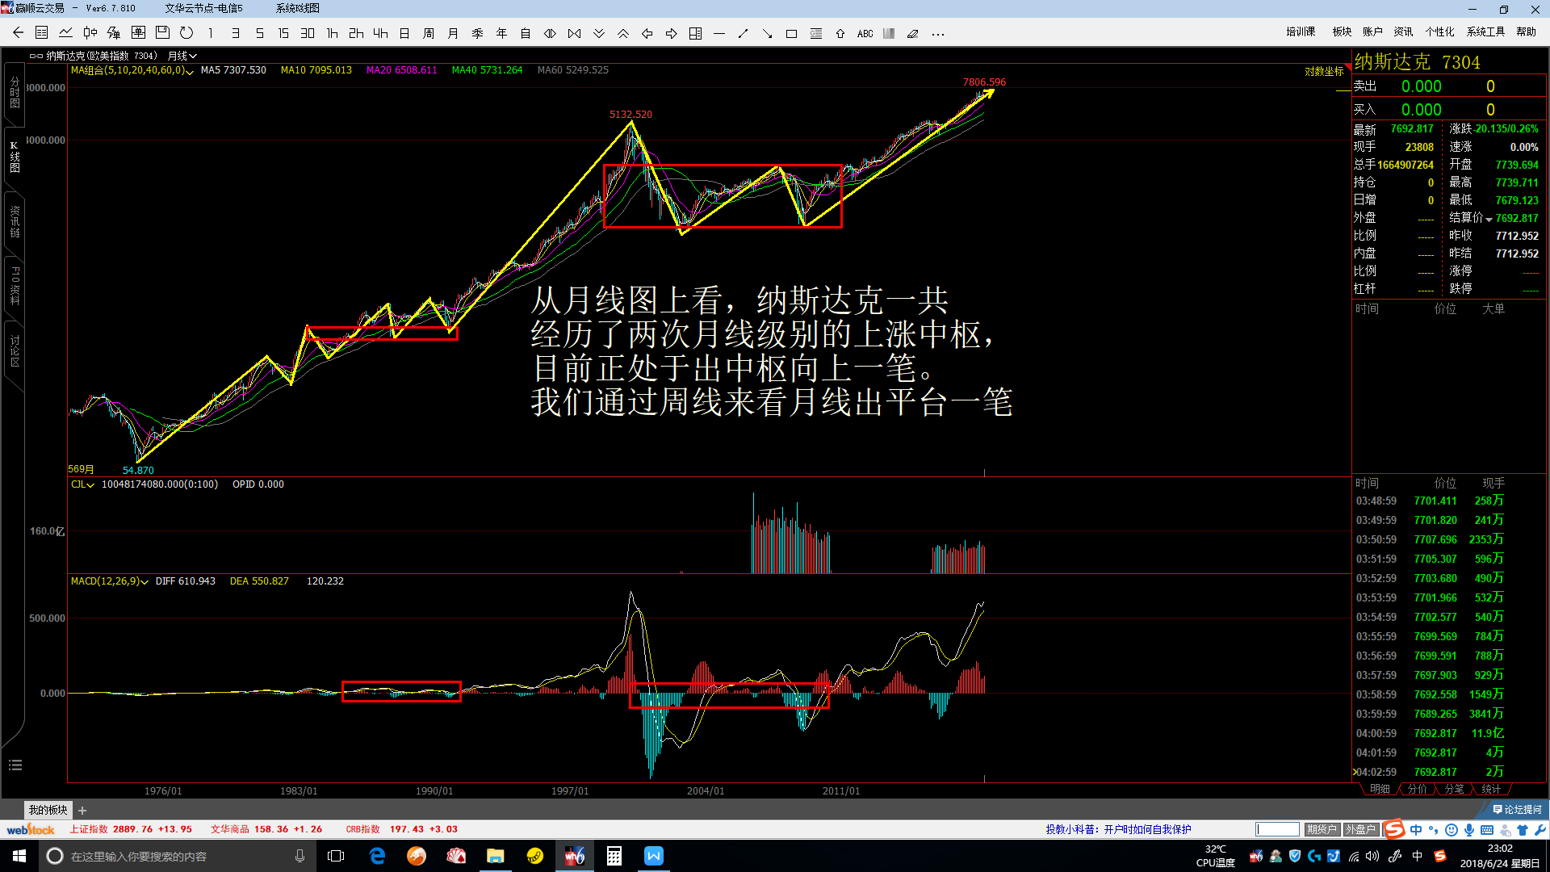Click the refresh toolbar icon
Screen dimensions: 1550x872
[186, 33]
